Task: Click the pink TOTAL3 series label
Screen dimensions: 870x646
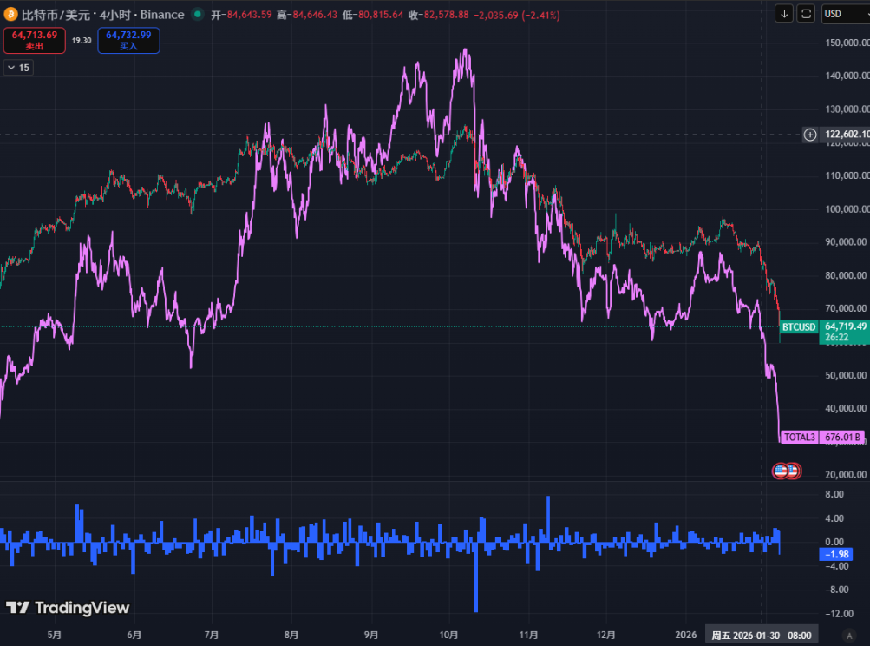Action: click(x=800, y=437)
